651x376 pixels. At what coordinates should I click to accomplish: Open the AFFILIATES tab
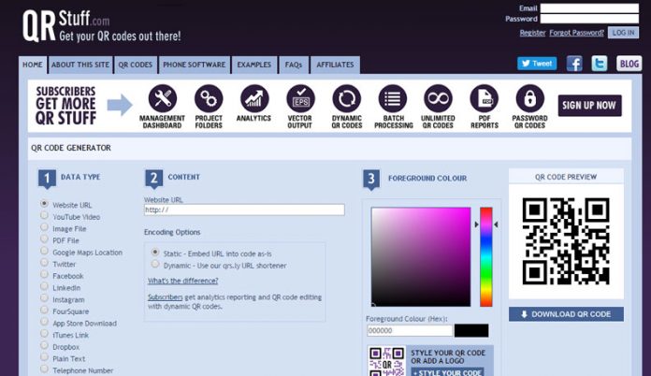(x=335, y=65)
